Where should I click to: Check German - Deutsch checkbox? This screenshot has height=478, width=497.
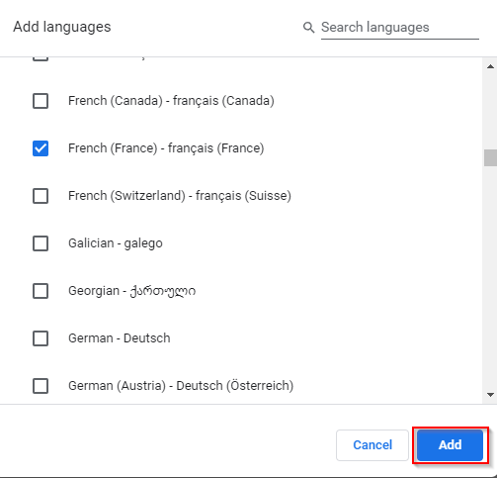click(x=41, y=338)
